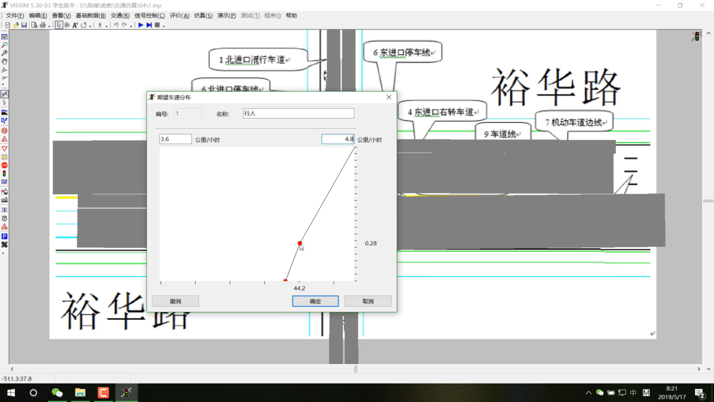Click the stop simulation square icon

(x=157, y=25)
